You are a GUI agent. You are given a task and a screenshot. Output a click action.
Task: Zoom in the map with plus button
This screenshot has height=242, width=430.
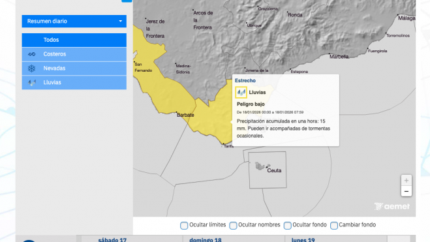coord(406,180)
